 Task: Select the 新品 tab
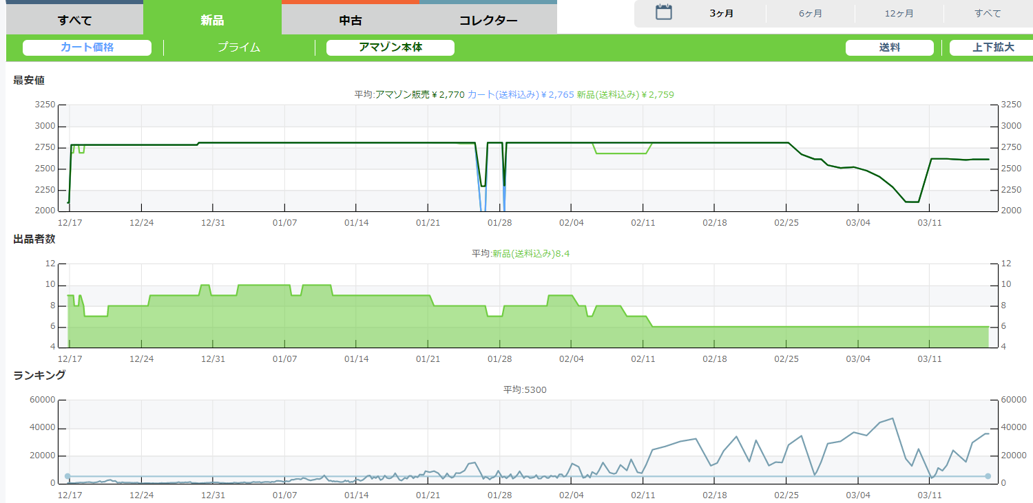pyautogui.click(x=212, y=20)
